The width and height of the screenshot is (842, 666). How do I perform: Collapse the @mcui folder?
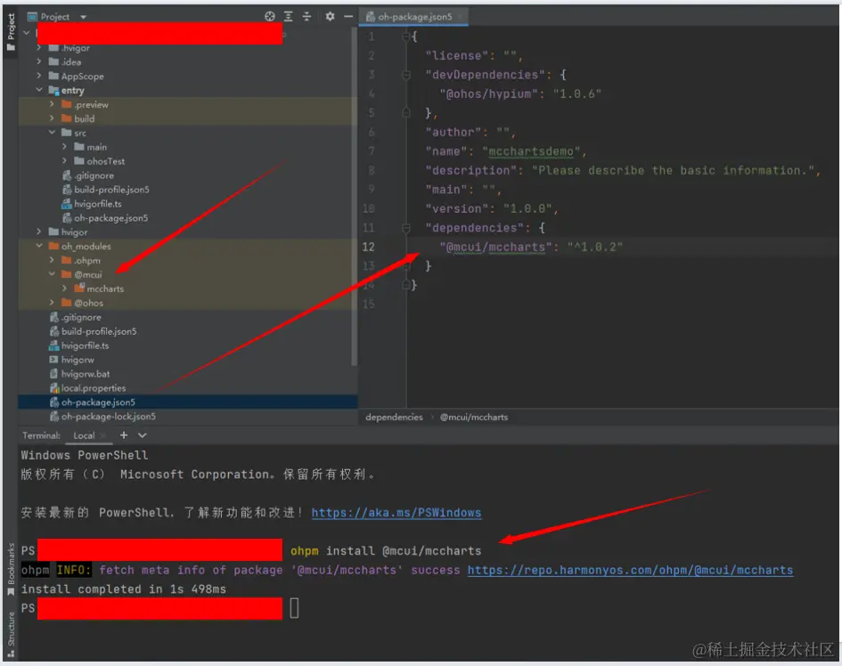[52, 274]
